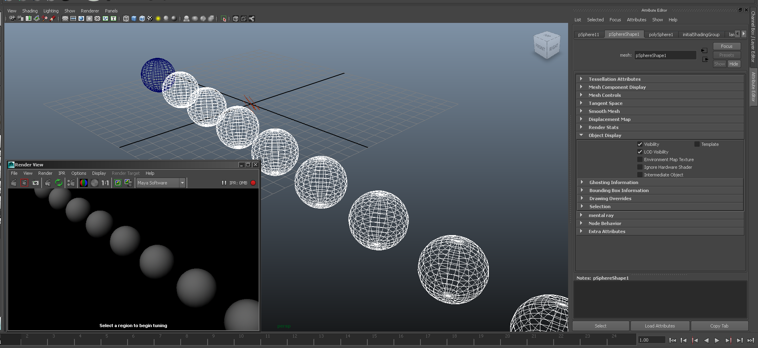Toggle the viewport Grid icon
The height and width of the screenshot is (348, 758).
65,18
